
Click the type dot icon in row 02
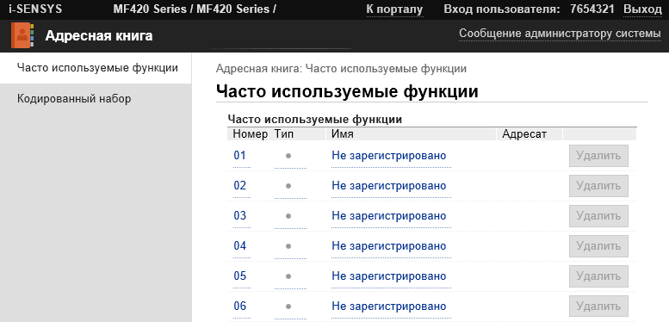[x=288, y=186]
